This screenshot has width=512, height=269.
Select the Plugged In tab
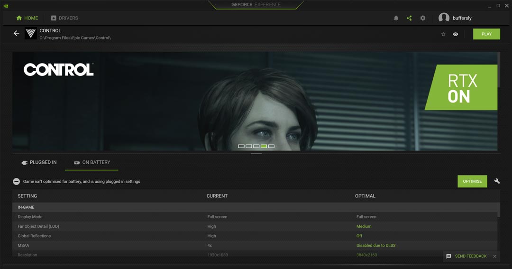click(x=39, y=162)
